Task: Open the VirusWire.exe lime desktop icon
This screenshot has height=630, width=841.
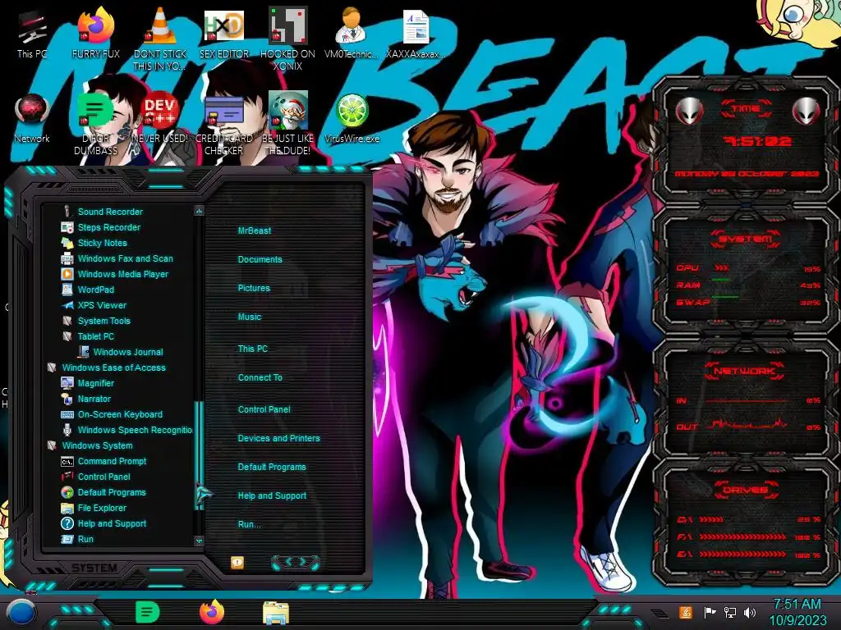Action: (352, 119)
